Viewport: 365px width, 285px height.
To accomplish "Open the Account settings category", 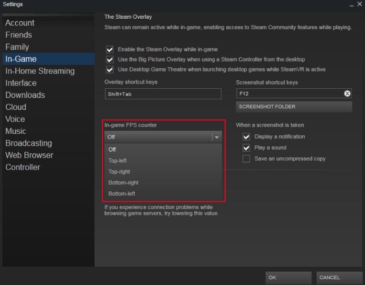I will point(48,23).
